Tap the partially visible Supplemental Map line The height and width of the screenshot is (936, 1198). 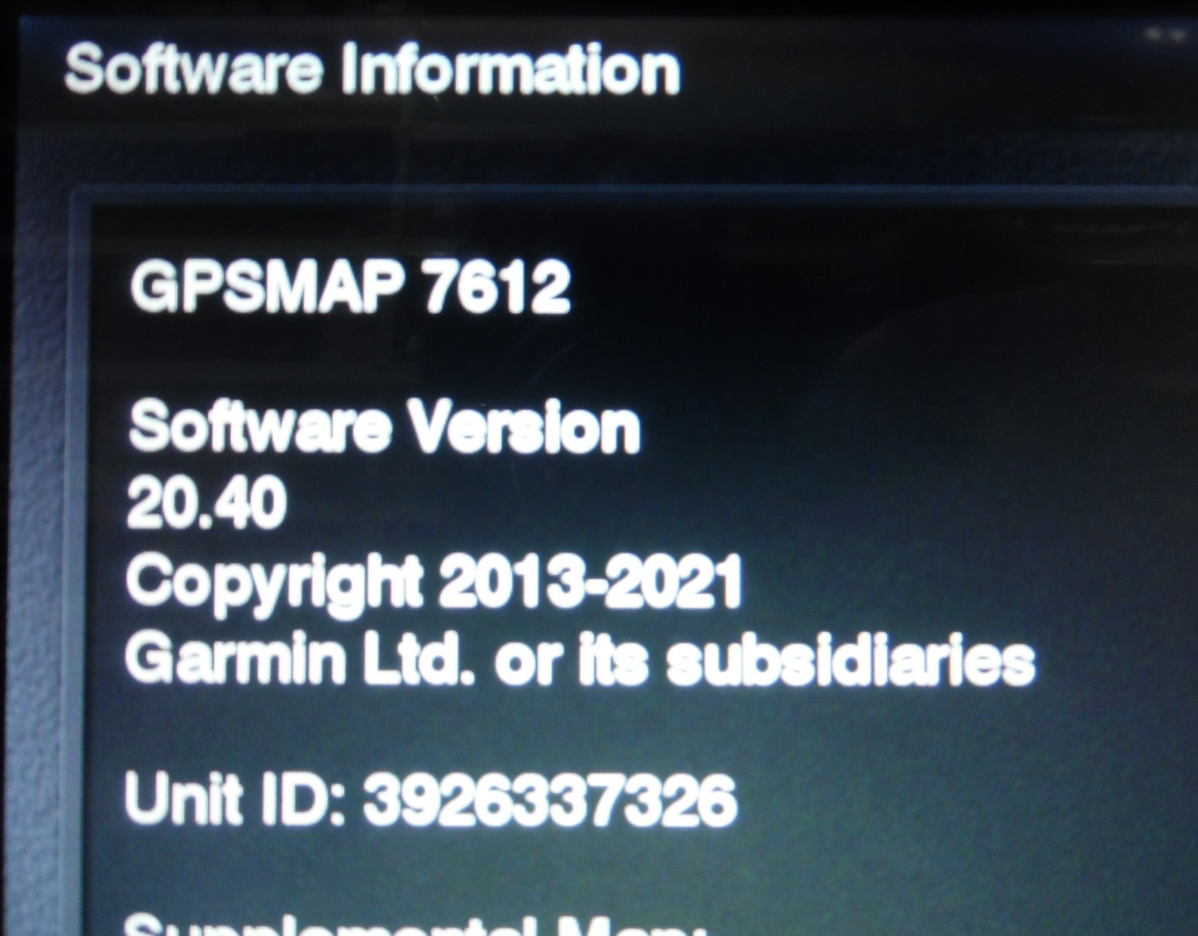point(415,924)
